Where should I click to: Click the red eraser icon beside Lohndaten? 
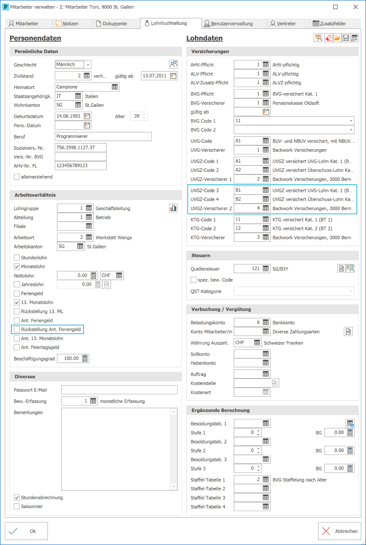328,38
